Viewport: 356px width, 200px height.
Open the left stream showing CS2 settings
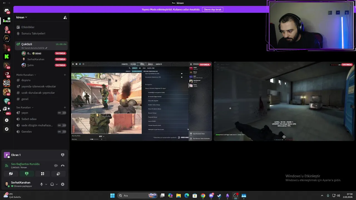click(x=142, y=101)
